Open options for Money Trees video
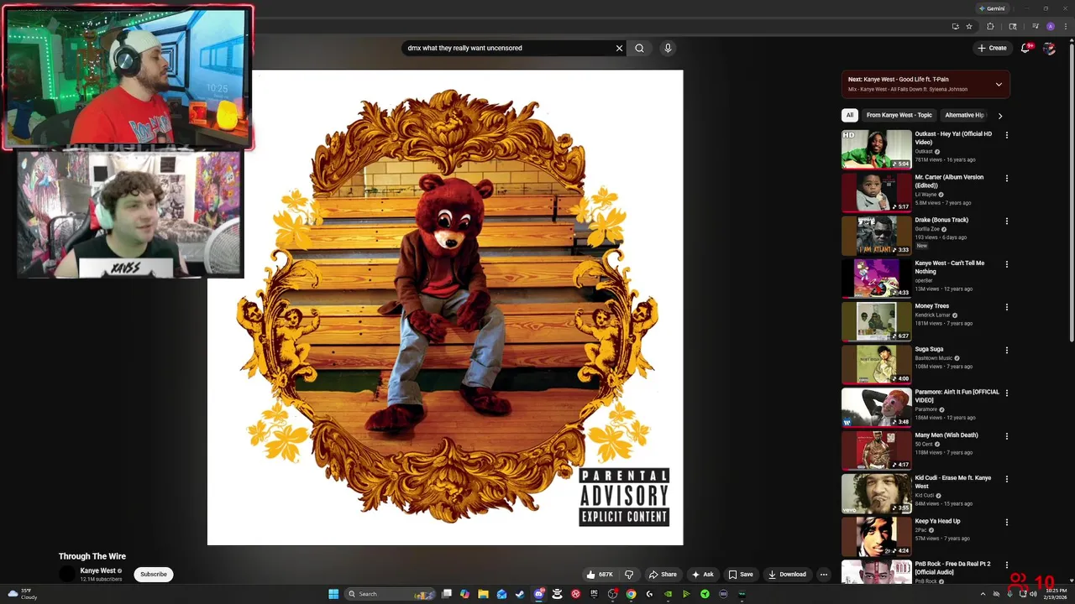Image resolution: width=1075 pixels, height=604 pixels. (1006, 307)
